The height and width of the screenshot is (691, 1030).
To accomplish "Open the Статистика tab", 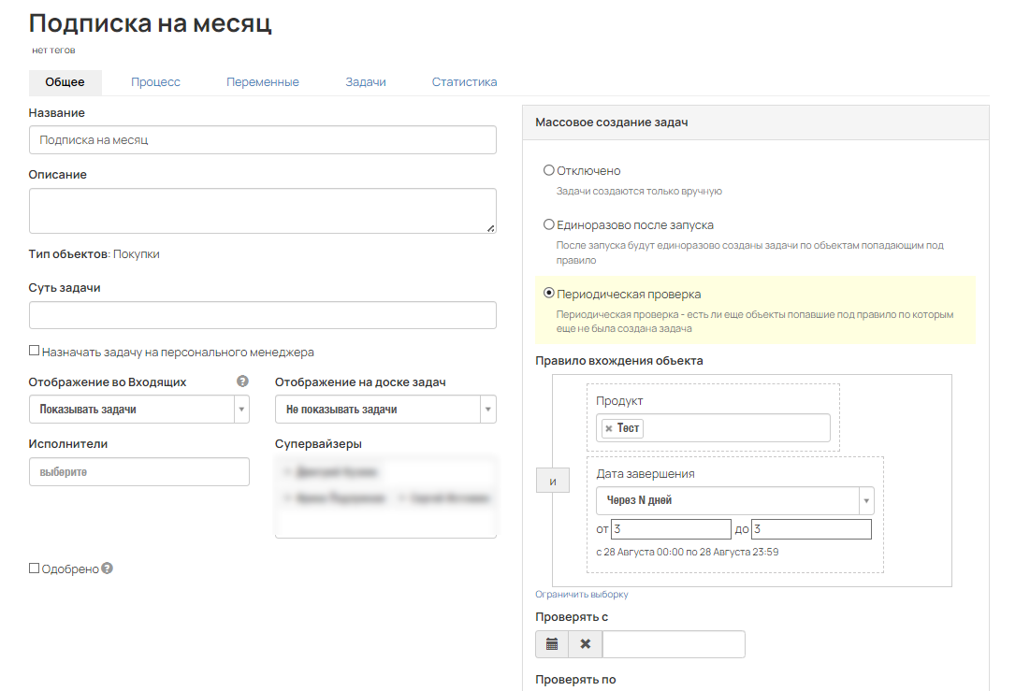I will pyautogui.click(x=464, y=82).
